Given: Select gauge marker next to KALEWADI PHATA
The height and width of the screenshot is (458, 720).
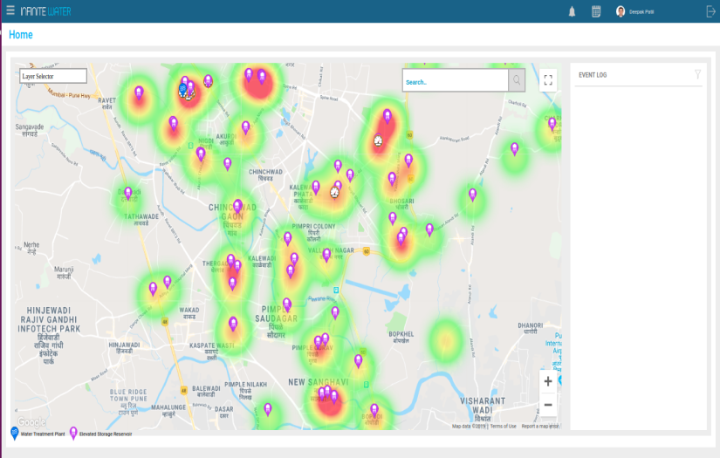Looking at the screenshot, I should [334, 193].
